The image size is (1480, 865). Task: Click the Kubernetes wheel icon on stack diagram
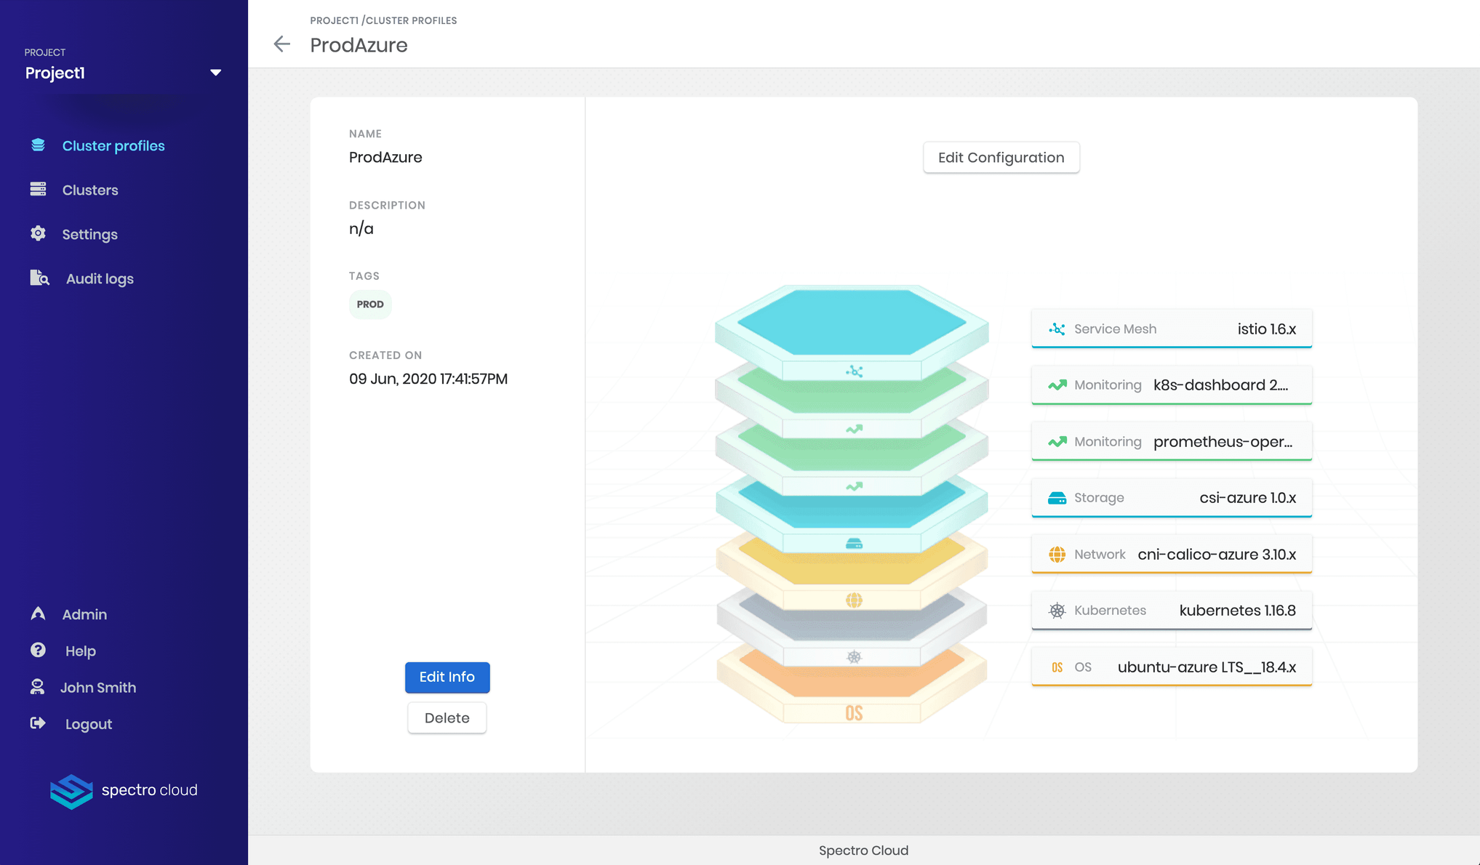point(854,657)
